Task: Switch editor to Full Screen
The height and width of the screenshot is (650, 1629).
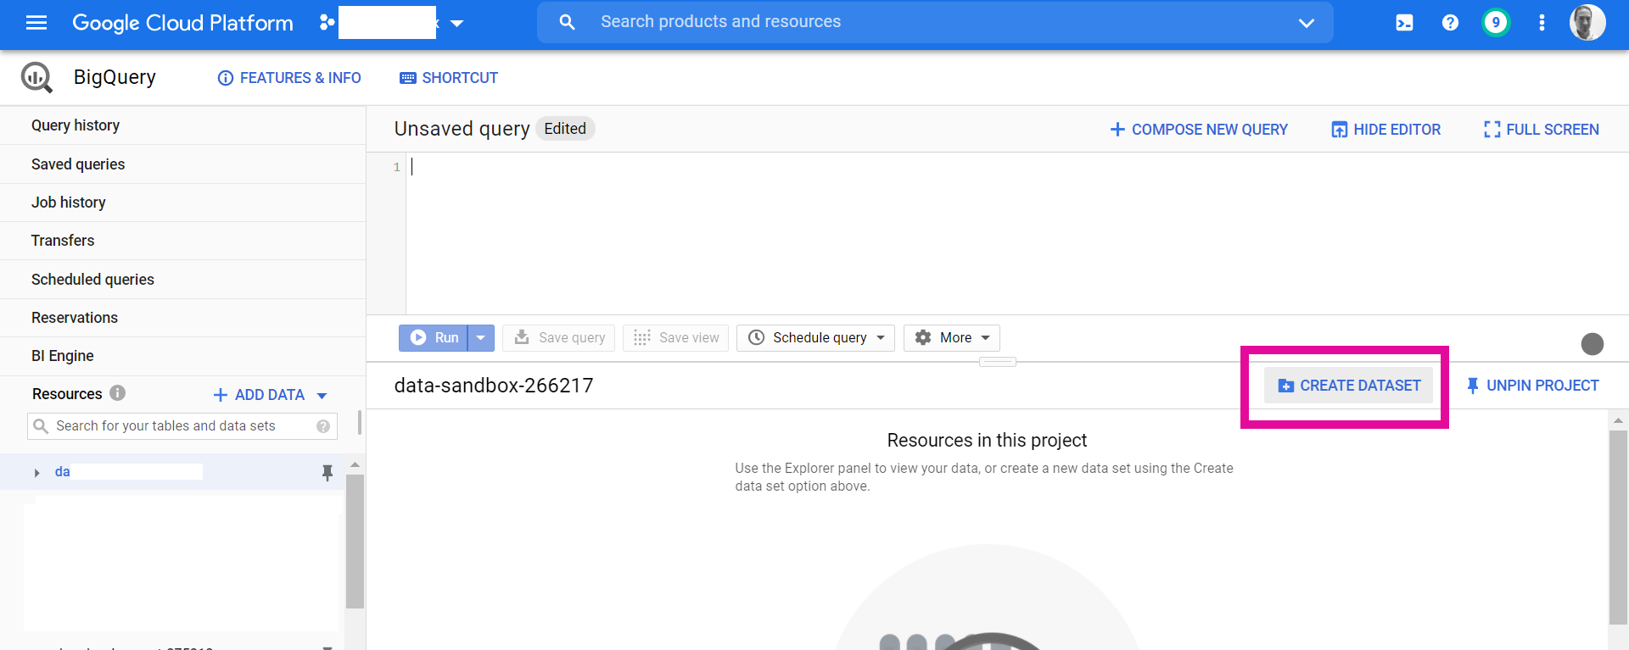Action: coord(1541,130)
